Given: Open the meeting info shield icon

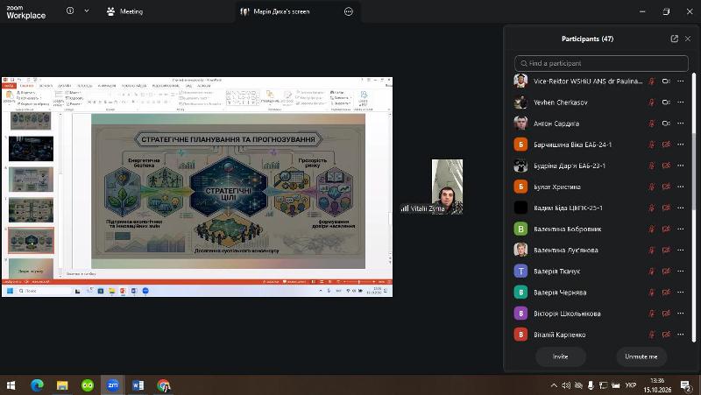Looking at the screenshot, I should [x=70, y=11].
